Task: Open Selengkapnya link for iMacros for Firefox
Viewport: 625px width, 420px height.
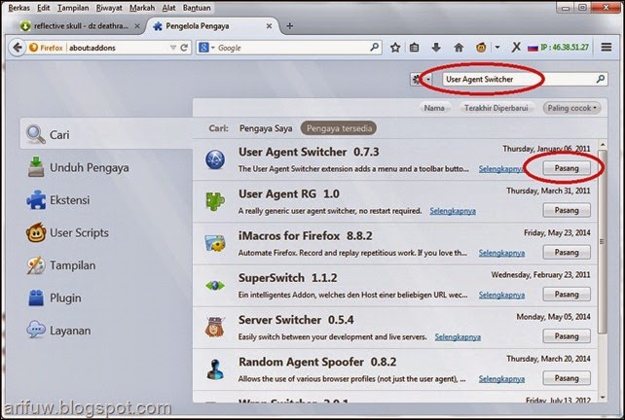Action: [501, 253]
